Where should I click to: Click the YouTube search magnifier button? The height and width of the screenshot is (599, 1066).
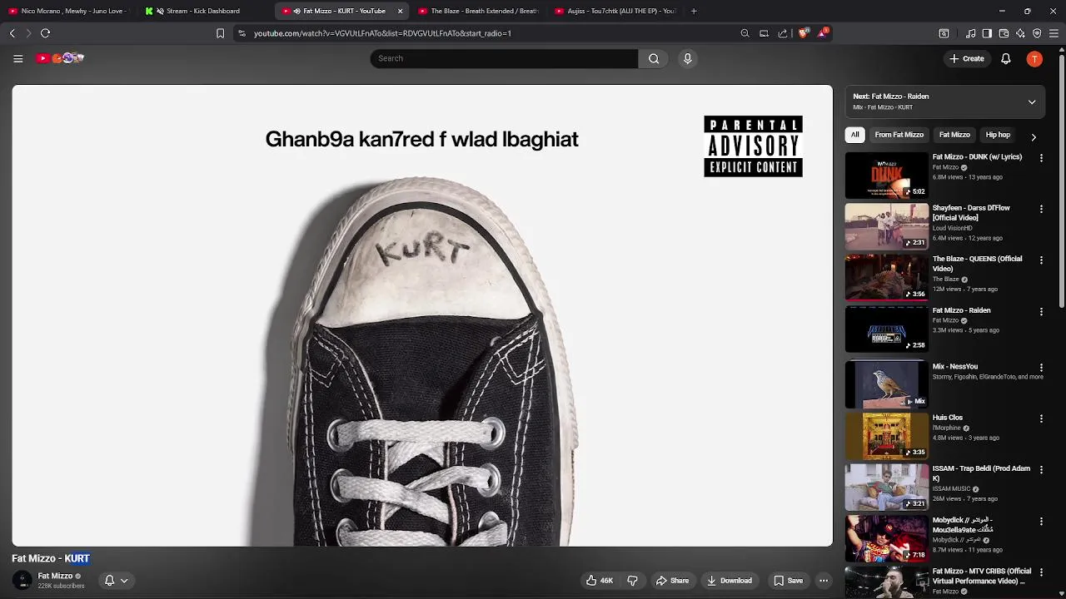point(654,58)
